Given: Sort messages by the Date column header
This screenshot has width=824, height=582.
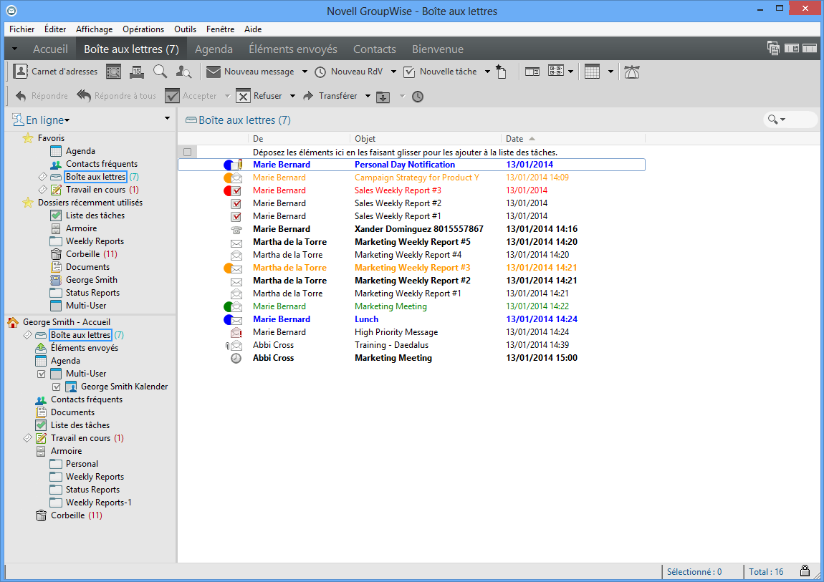Looking at the screenshot, I should point(514,139).
